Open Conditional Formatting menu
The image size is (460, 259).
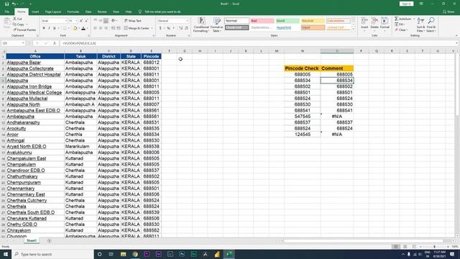click(201, 24)
